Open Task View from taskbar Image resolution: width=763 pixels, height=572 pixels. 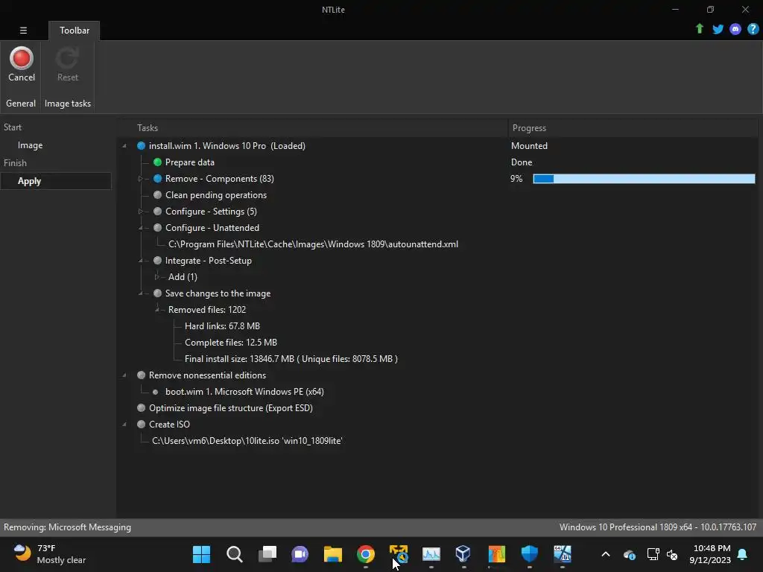[x=267, y=554]
